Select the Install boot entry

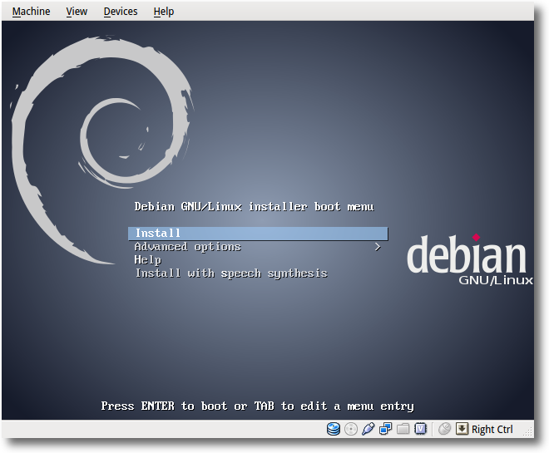click(x=258, y=234)
